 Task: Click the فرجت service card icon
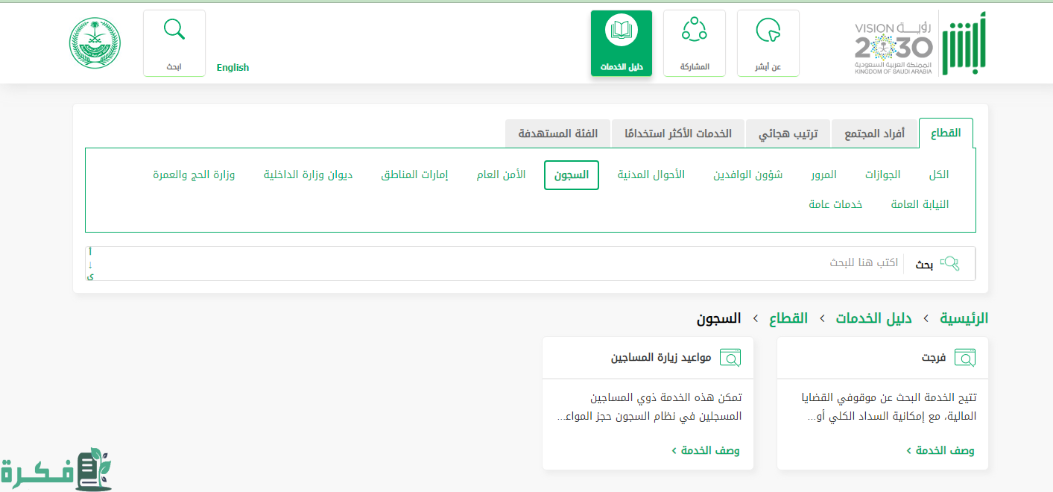point(964,358)
